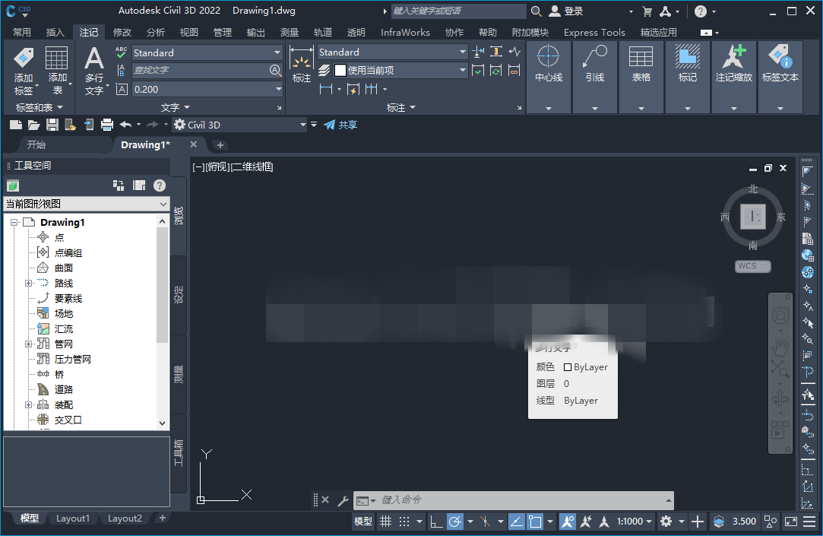
Task: Expand the 管网 pipe networks tree node
Action: 28,344
